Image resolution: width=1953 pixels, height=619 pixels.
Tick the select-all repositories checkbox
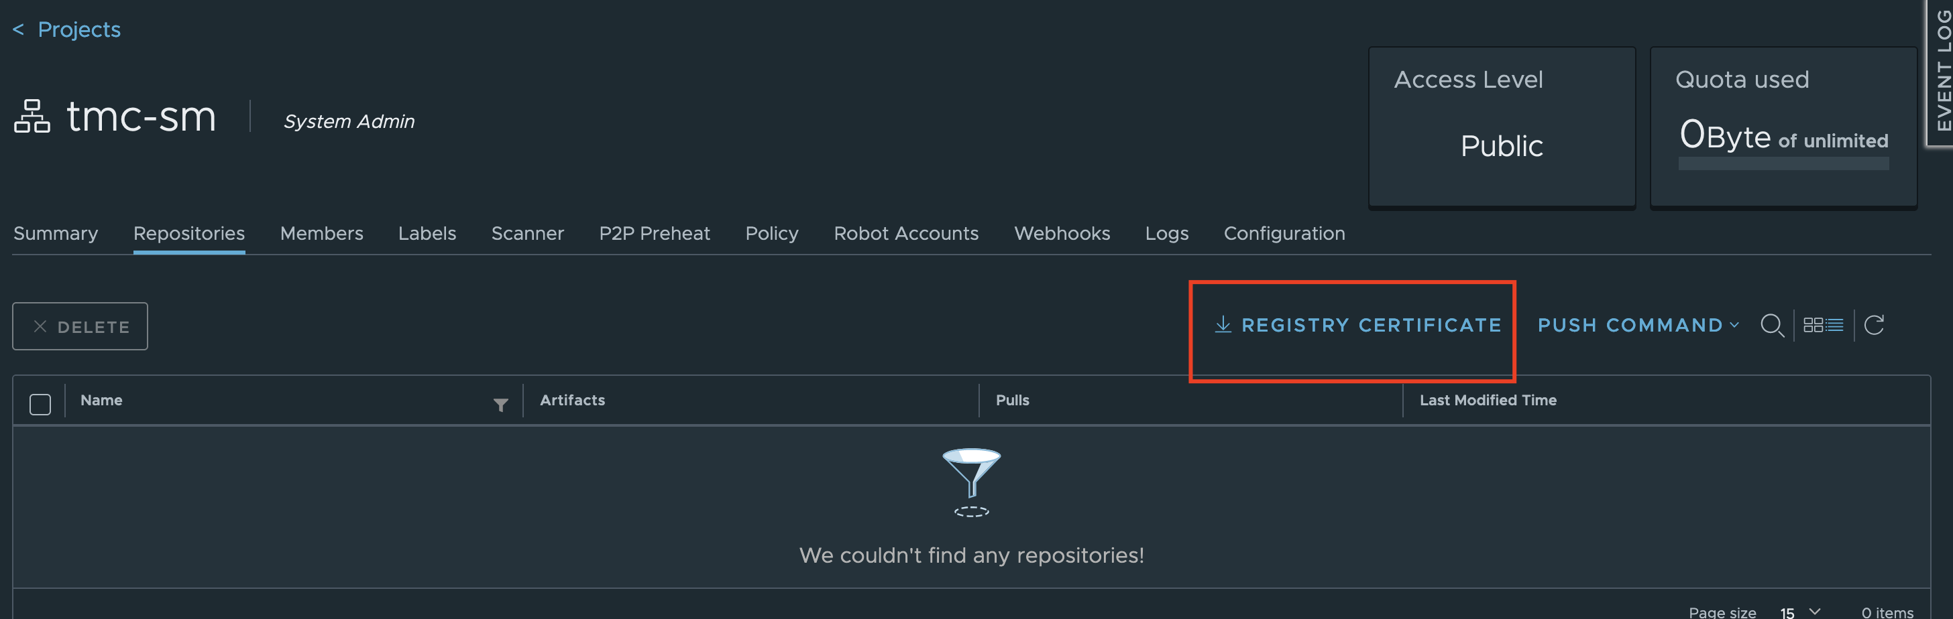(40, 404)
